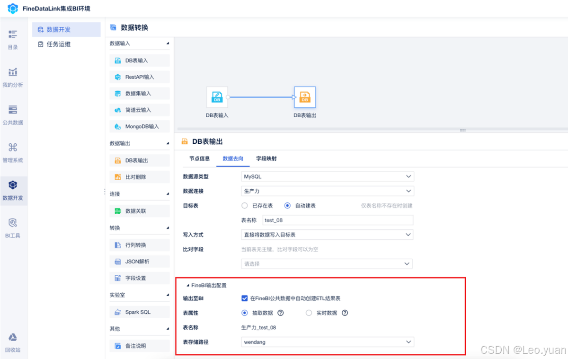Open the 回收站 recycle bin icon
The image size is (568, 359).
tap(13, 337)
